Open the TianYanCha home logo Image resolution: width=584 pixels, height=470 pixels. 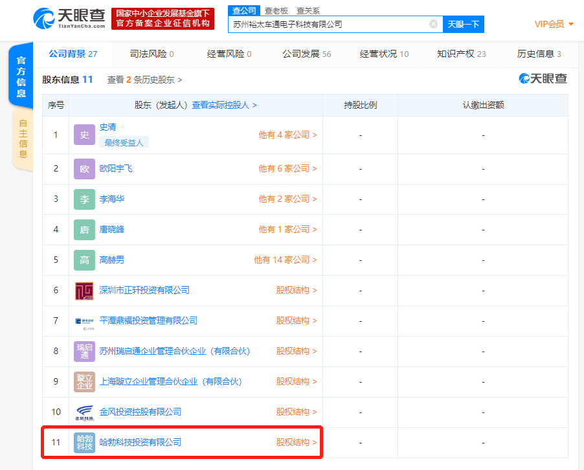(x=69, y=19)
